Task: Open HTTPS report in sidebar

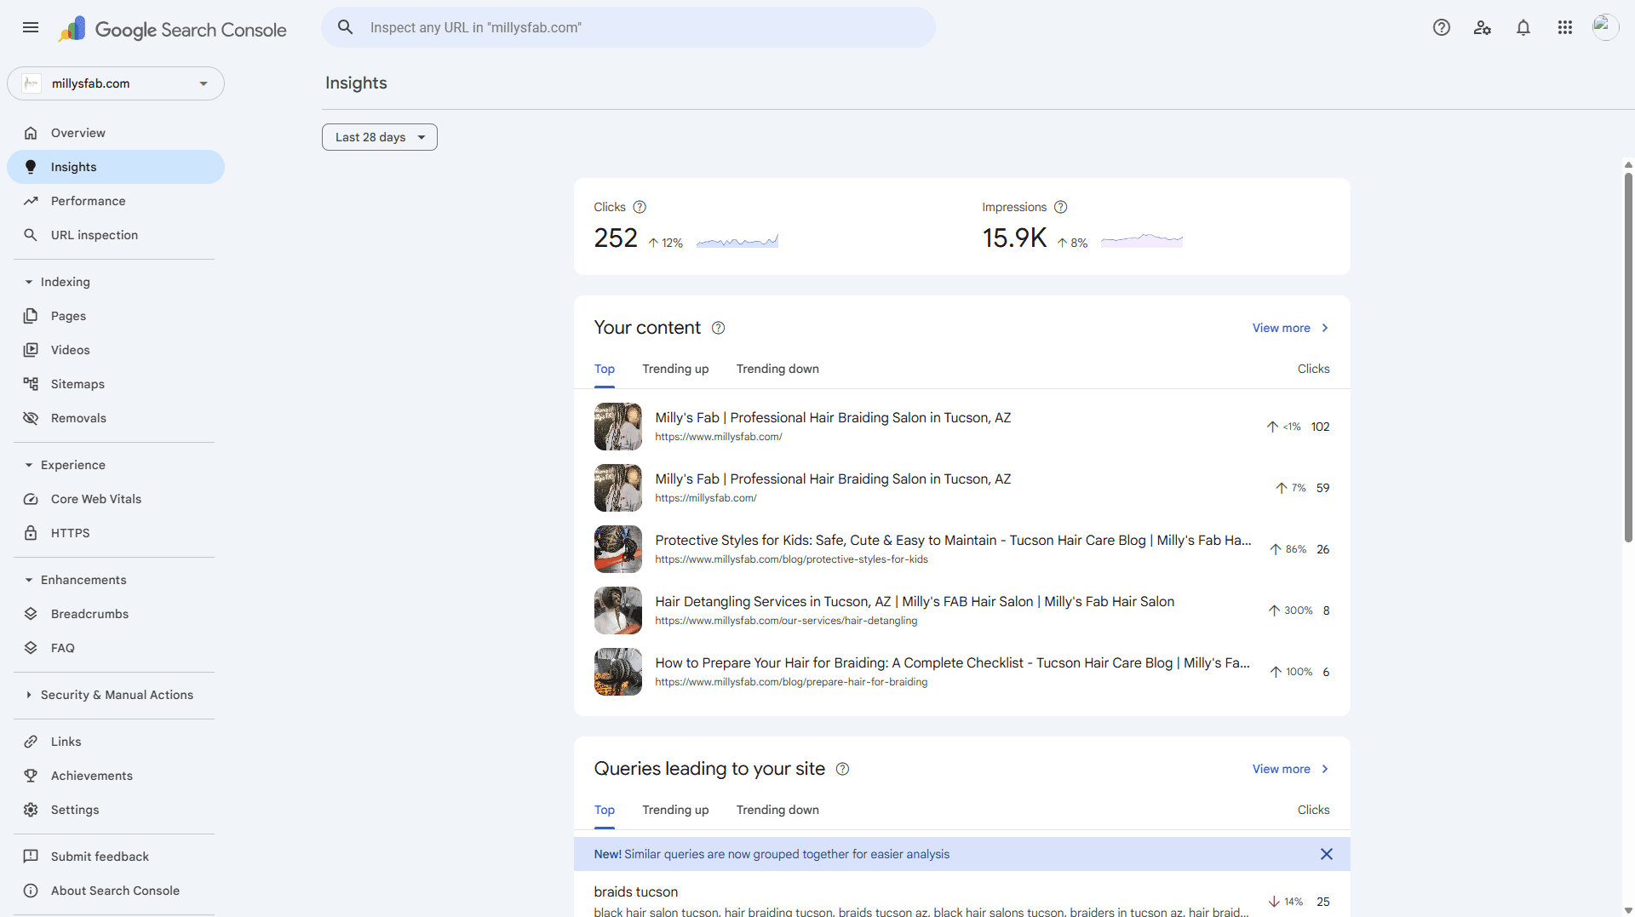Action: pyautogui.click(x=116, y=533)
